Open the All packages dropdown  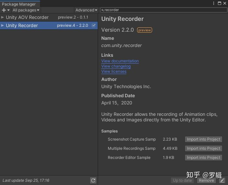coord(26,10)
